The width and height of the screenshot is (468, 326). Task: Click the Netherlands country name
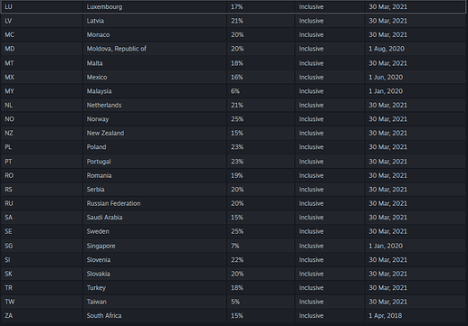[x=104, y=105]
